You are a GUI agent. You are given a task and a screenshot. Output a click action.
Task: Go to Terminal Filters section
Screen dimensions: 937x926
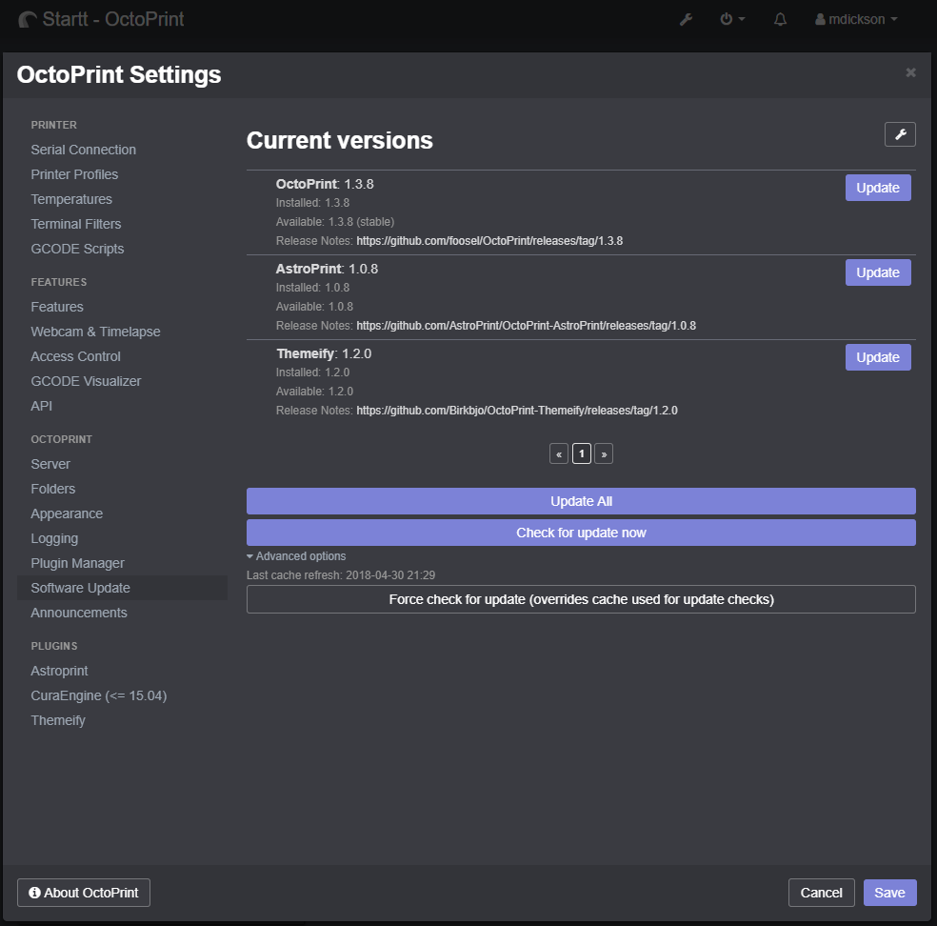tap(76, 224)
